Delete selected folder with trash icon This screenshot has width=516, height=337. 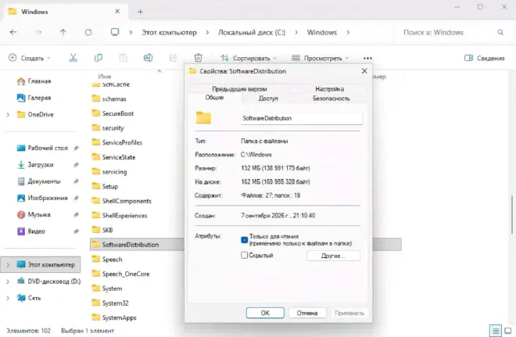click(198, 58)
